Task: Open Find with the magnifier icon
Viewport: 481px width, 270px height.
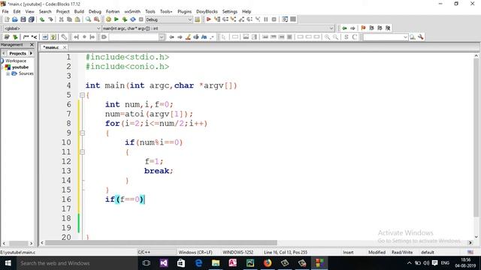Action: (x=89, y=19)
